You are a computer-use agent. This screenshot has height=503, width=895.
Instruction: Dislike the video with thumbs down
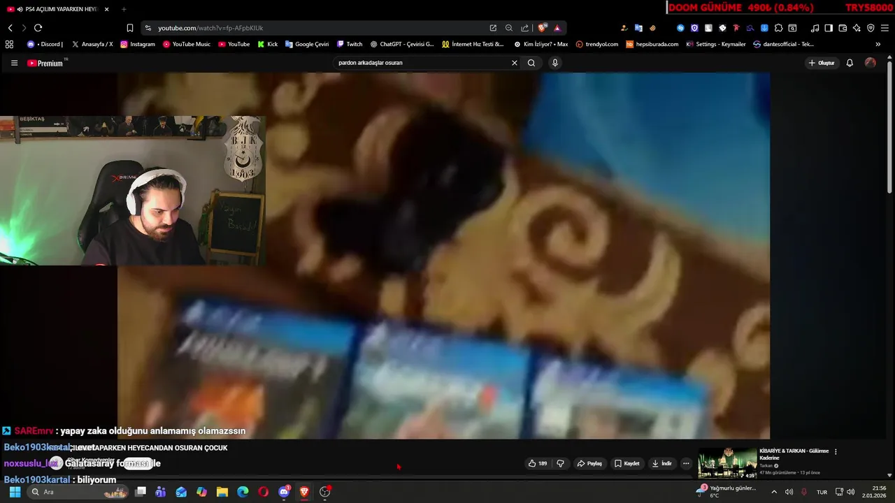(x=560, y=463)
